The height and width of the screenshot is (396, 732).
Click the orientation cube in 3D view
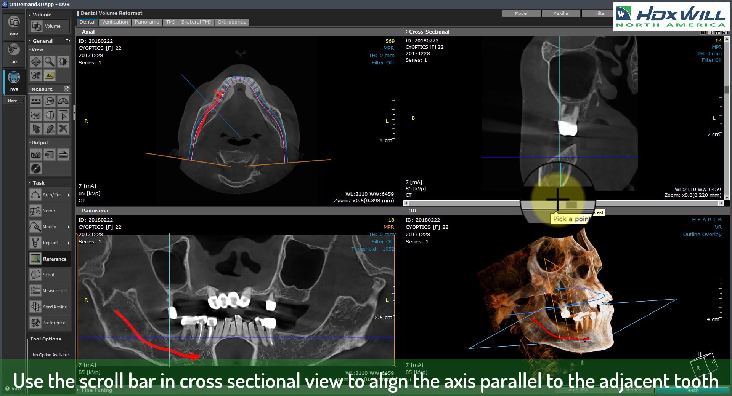(704, 364)
